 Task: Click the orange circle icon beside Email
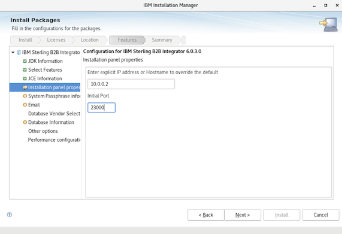(x=25, y=105)
